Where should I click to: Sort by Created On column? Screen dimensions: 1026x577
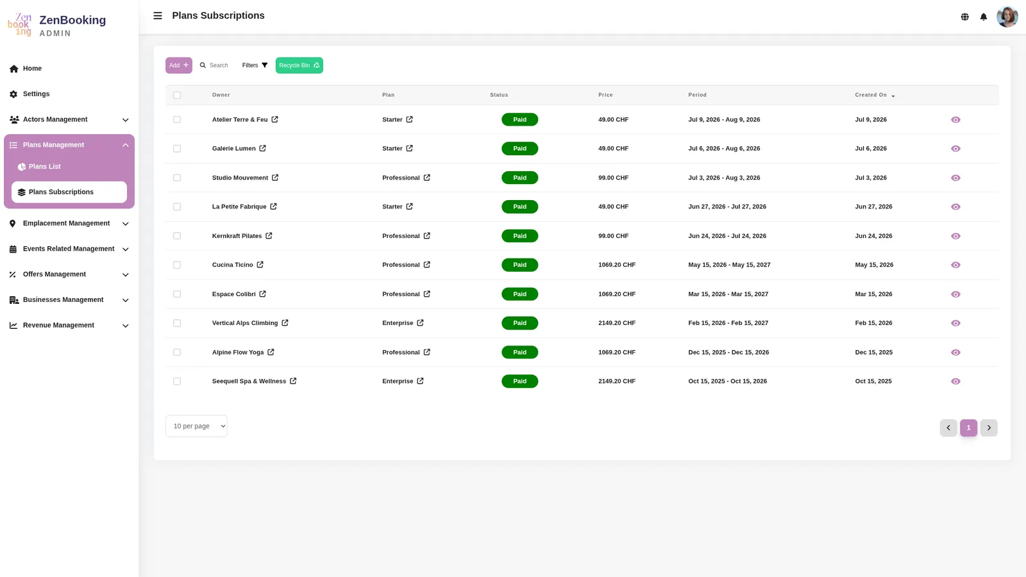875,95
